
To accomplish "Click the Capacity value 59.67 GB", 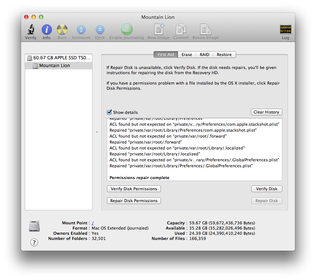I will click(x=222, y=223).
